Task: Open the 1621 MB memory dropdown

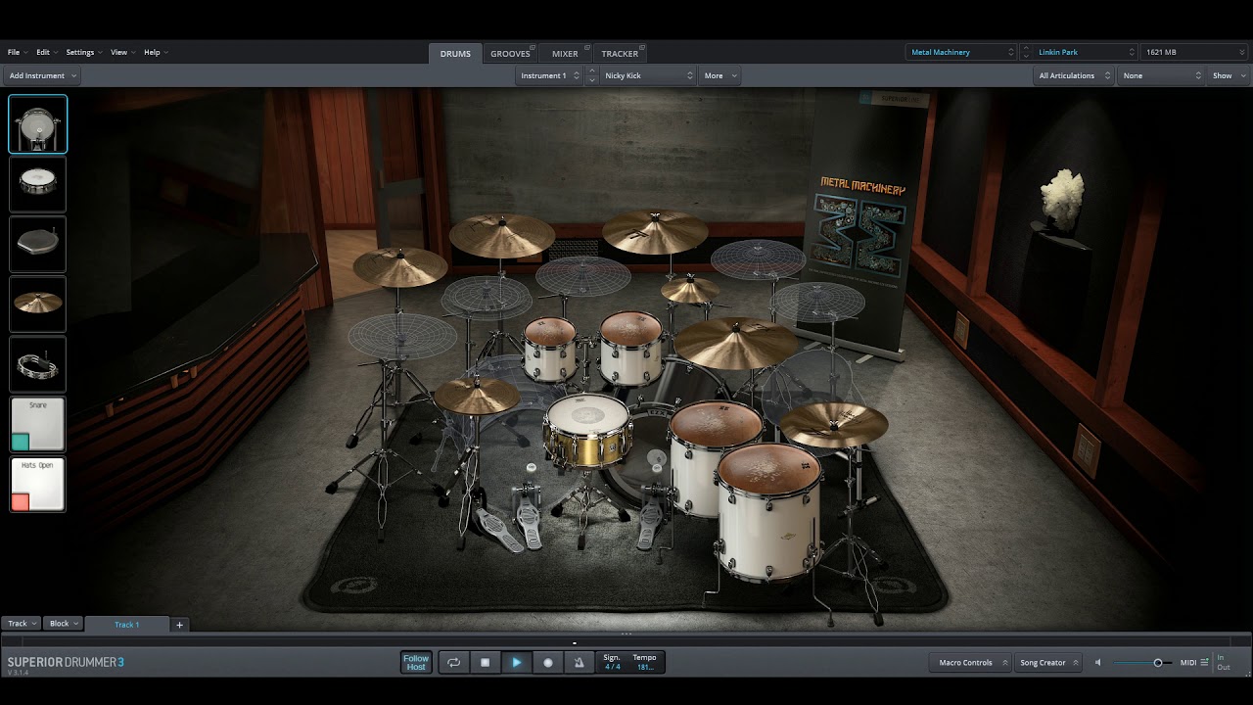Action: click(x=1194, y=52)
